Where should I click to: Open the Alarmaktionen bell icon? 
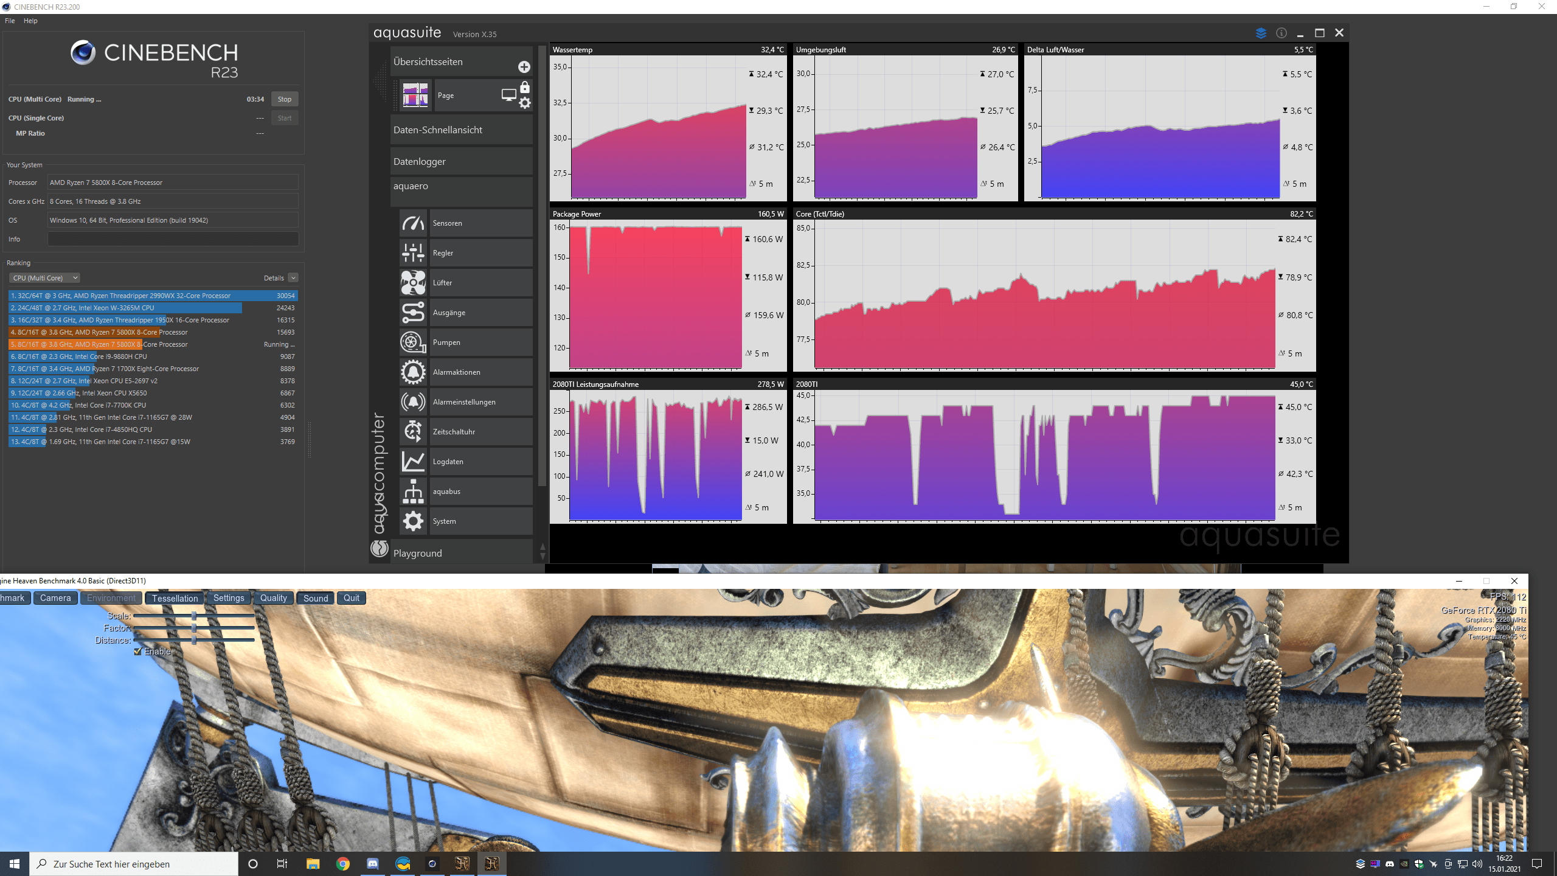[x=413, y=372]
